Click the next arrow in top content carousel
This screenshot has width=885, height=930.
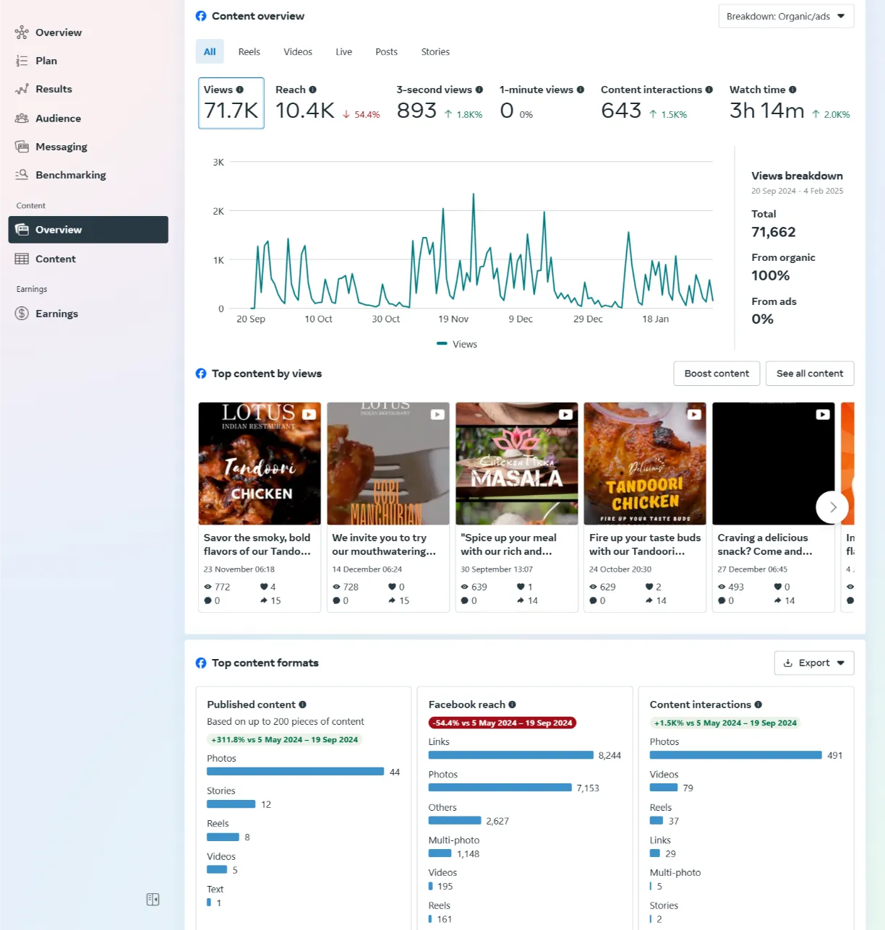click(x=832, y=507)
